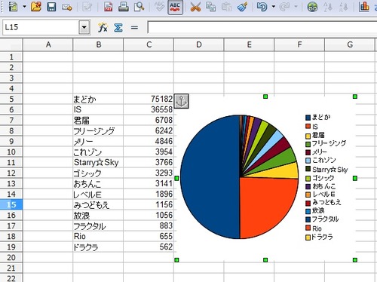Click the Print printer icon

pos(124,7)
